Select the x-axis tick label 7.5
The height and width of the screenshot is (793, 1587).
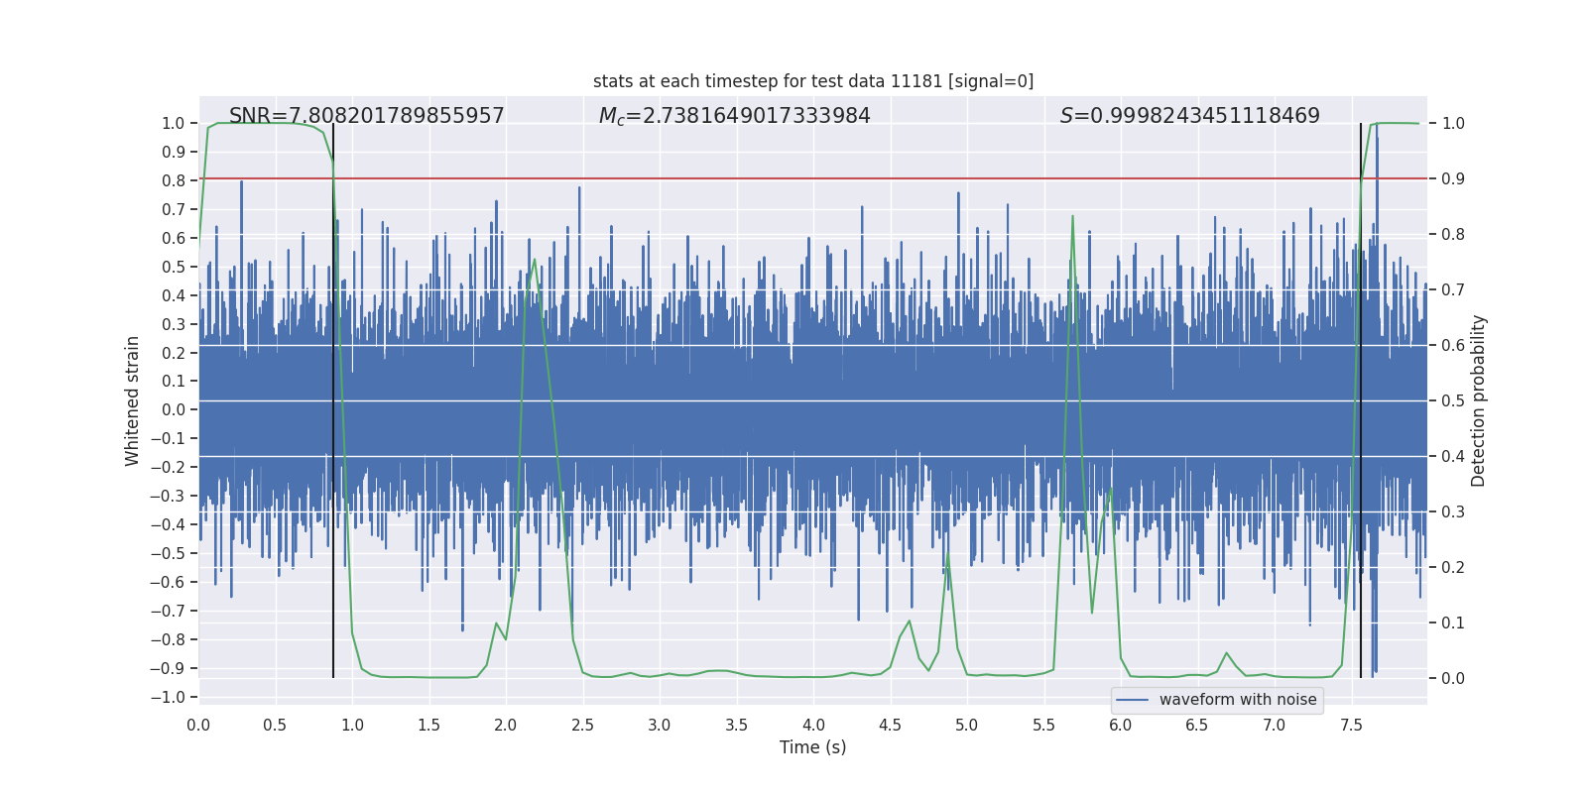pyautogui.click(x=1351, y=726)
